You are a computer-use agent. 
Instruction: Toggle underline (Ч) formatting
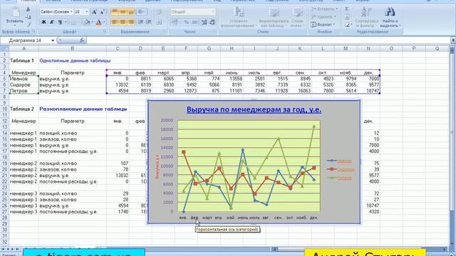60,22
